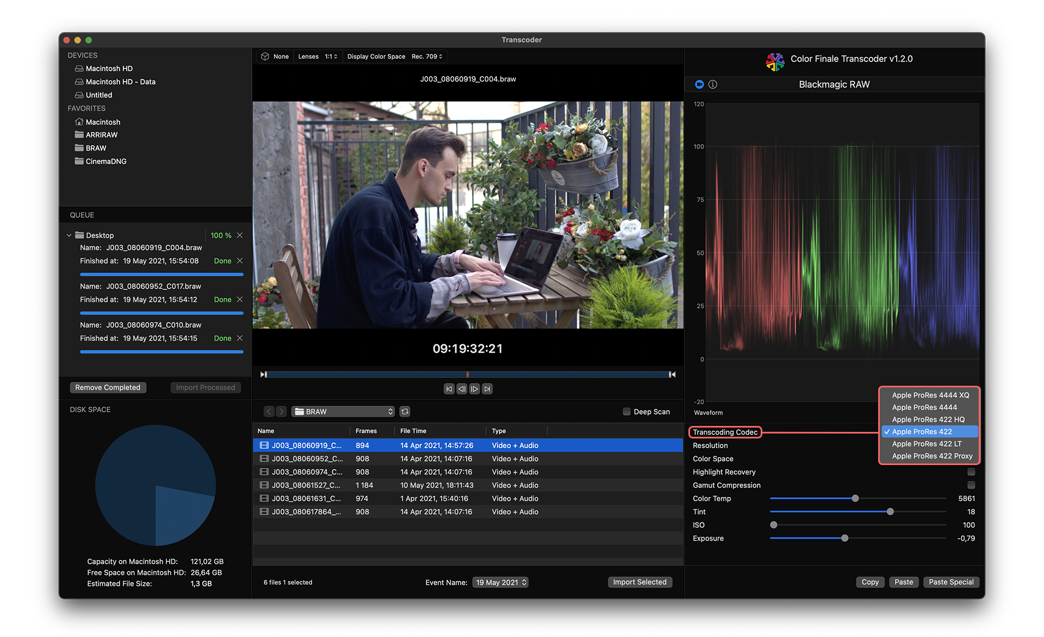Click the LUT cube icon beside None

coord(265,57)
